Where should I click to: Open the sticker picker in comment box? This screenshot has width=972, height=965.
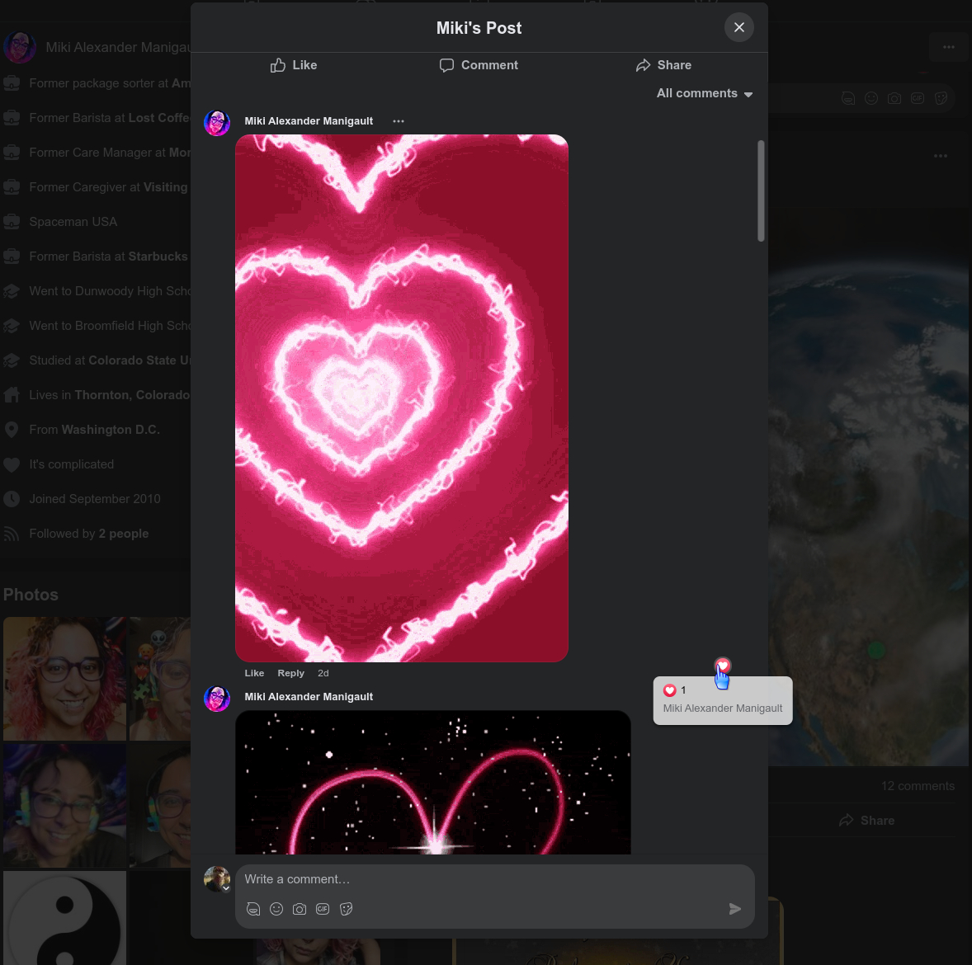[347, 909]
